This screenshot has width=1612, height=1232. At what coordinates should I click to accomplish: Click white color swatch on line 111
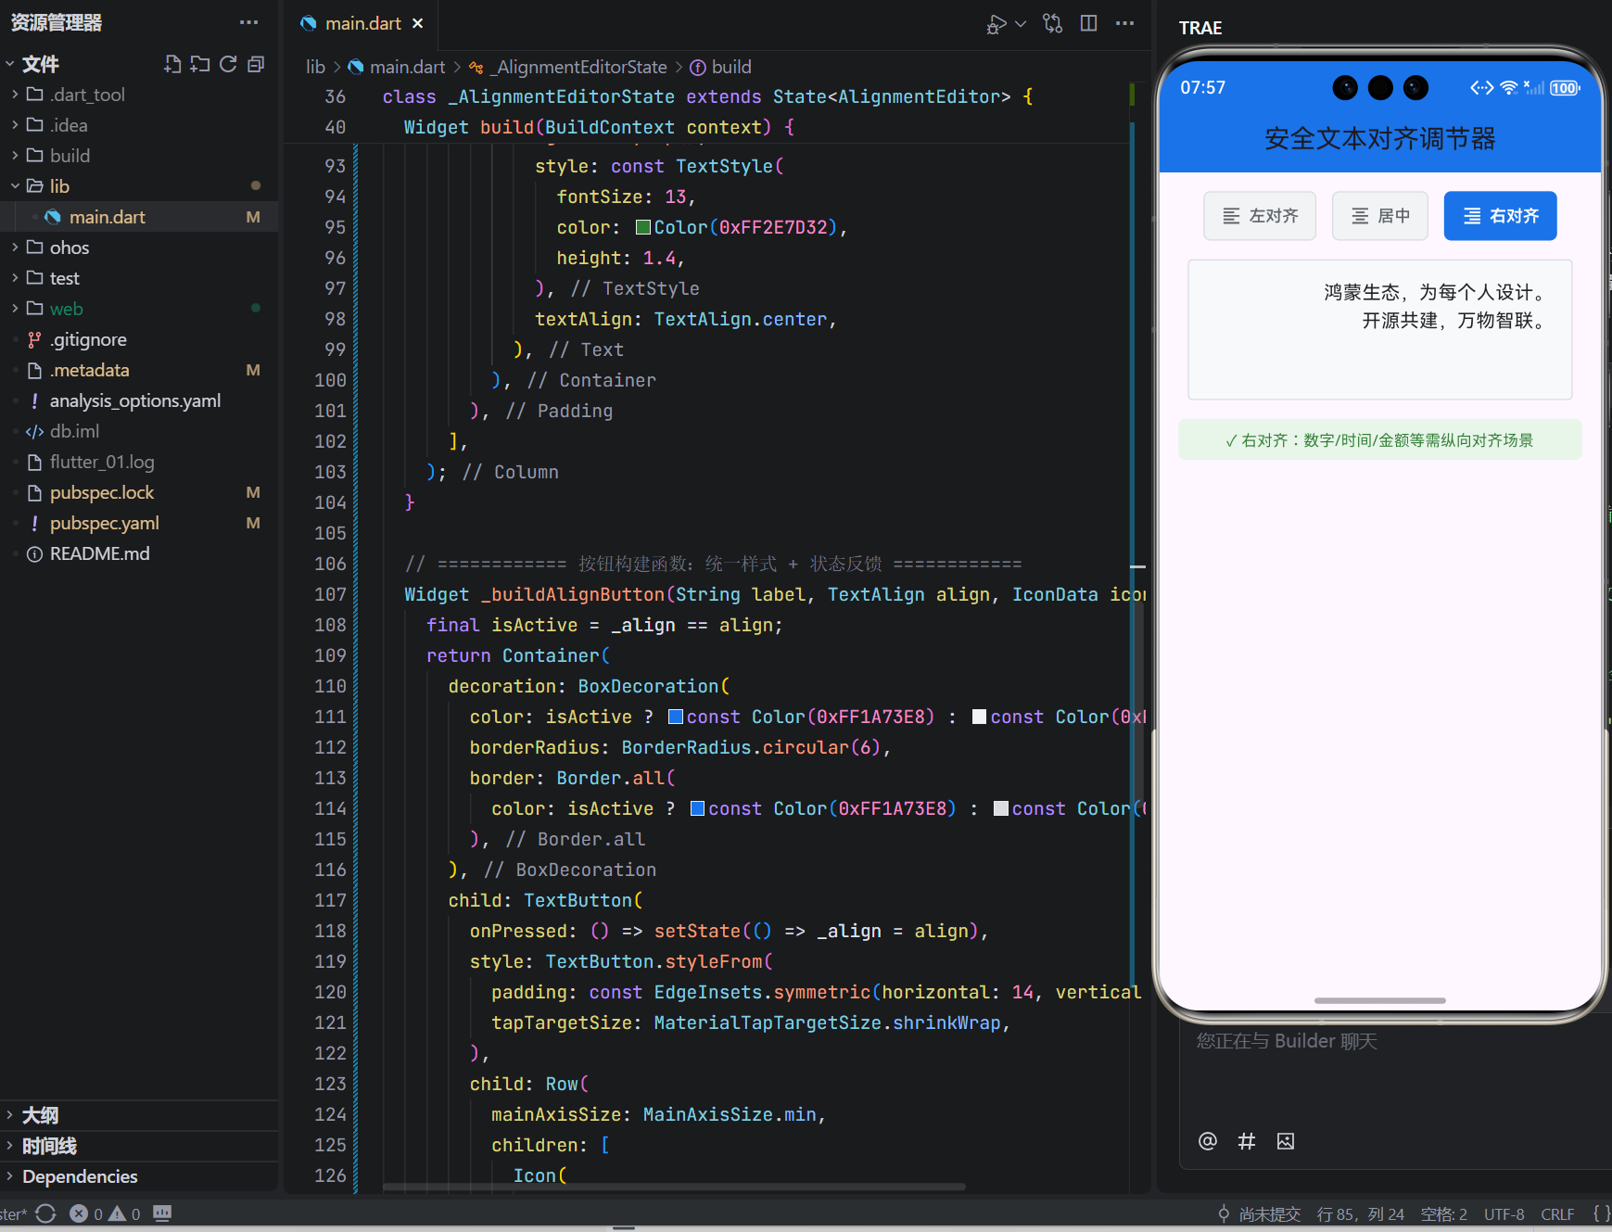[x=979, y=717]
